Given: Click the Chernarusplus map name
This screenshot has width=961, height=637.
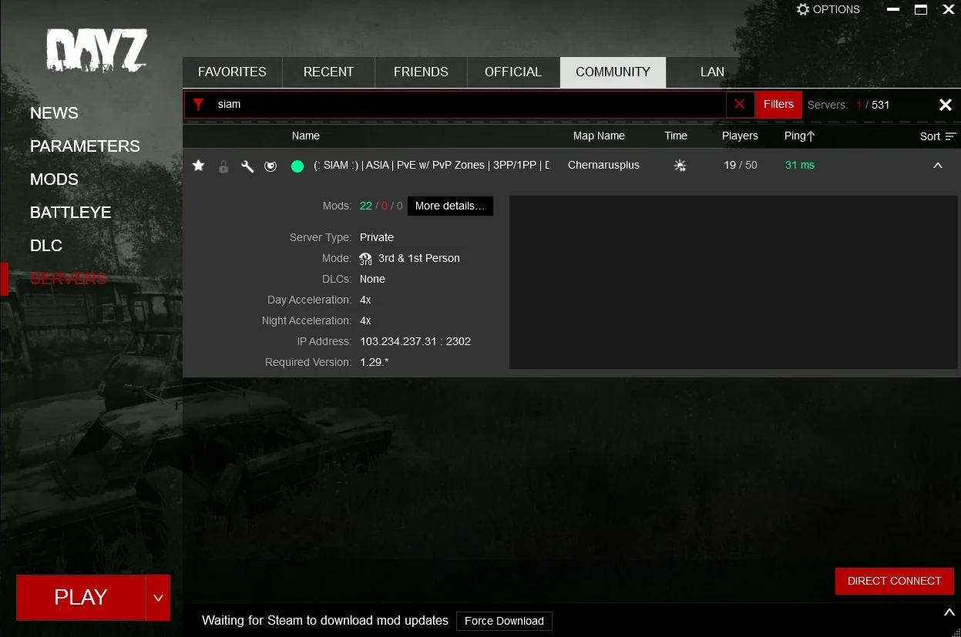Looking at the screenshot, I should tap(603, 166).
